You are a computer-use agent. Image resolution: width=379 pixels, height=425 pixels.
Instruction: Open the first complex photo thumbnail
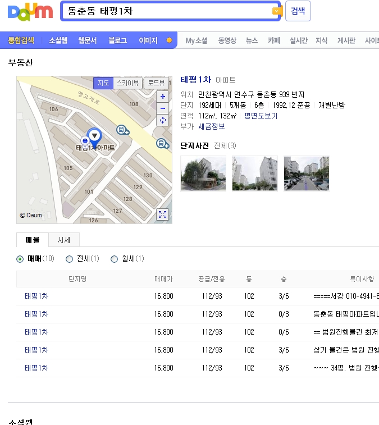(203, 173)
